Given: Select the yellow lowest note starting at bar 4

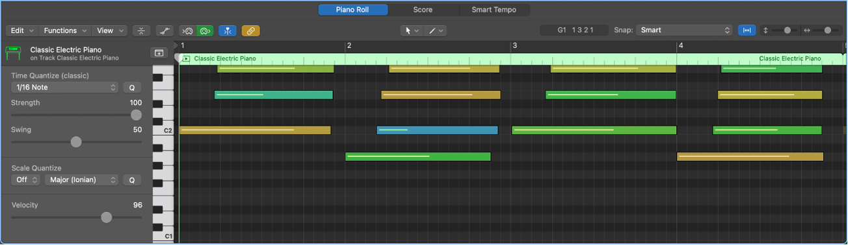Looking at the screenshot, I should (x=750, y=157).
